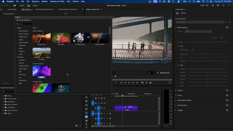Click the Export Frame camera icon
233x131 pixels.
pos(150,83)
